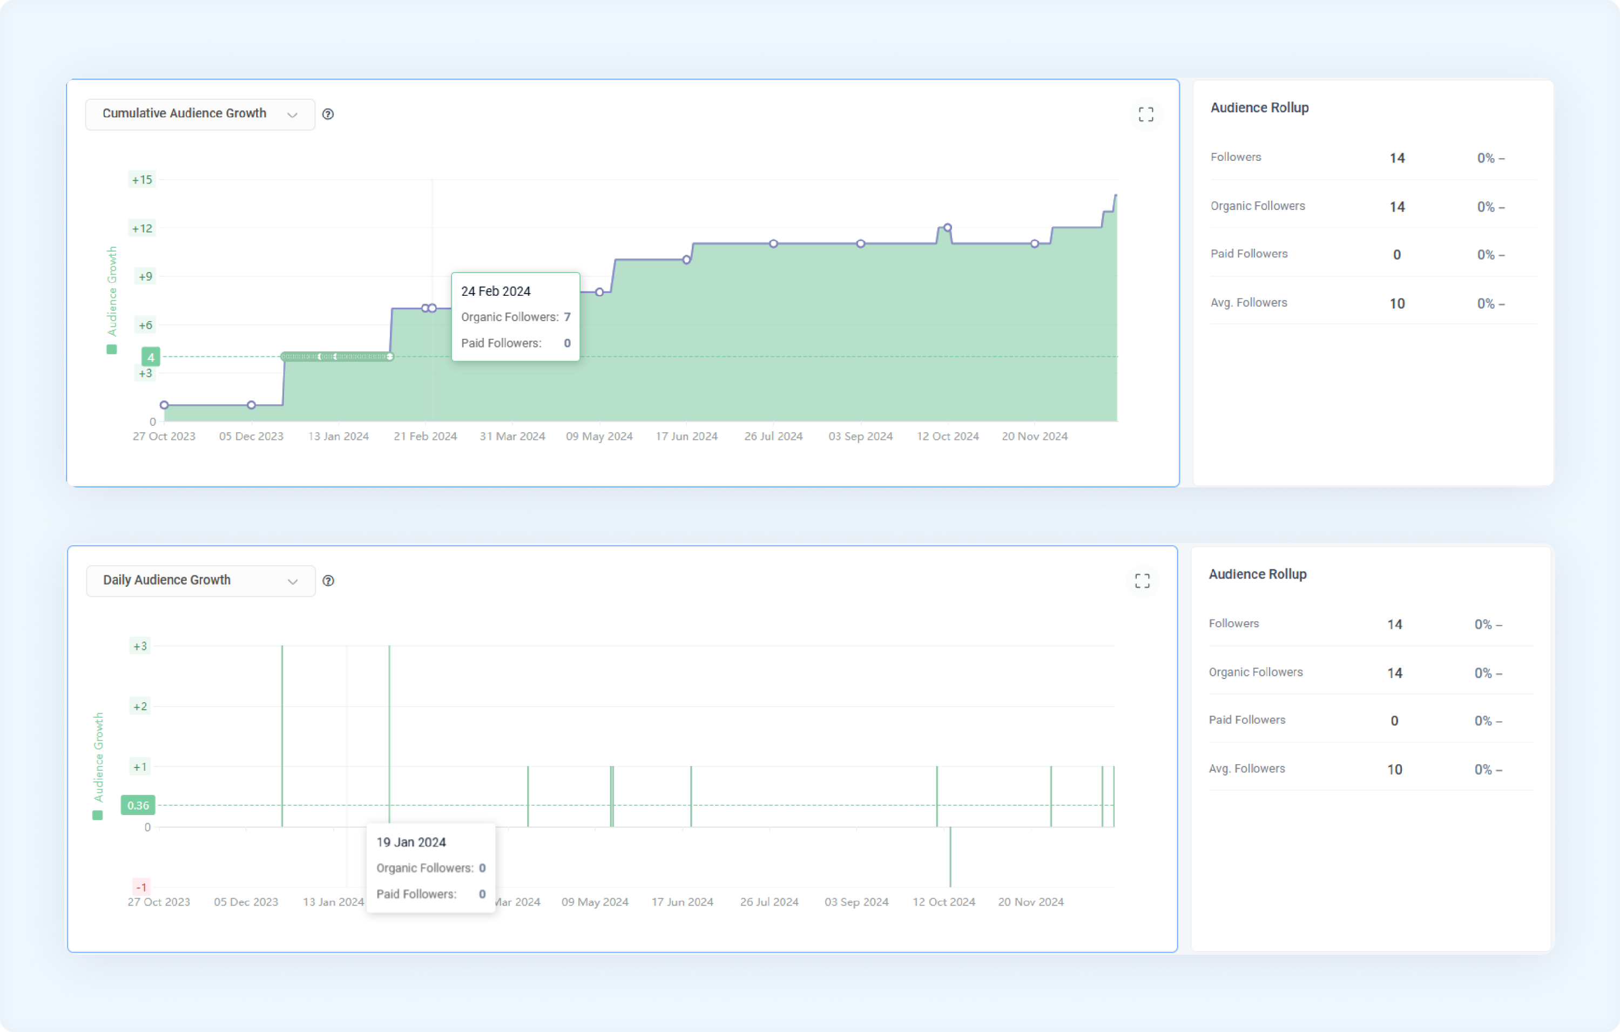This screenshot has width=1620, height=1032.
Task: Click the '+9' y-axis label on cumulative chart
Action: [145, 276]
